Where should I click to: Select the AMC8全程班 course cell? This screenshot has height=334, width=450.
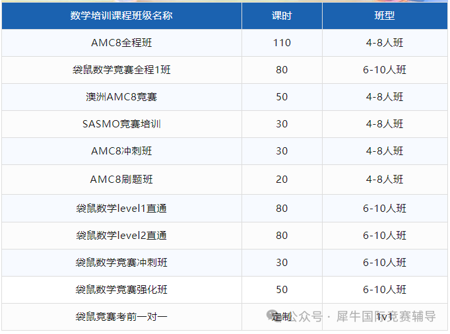[121, 43]
